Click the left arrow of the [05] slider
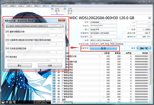154x105 pixels. 8,35
